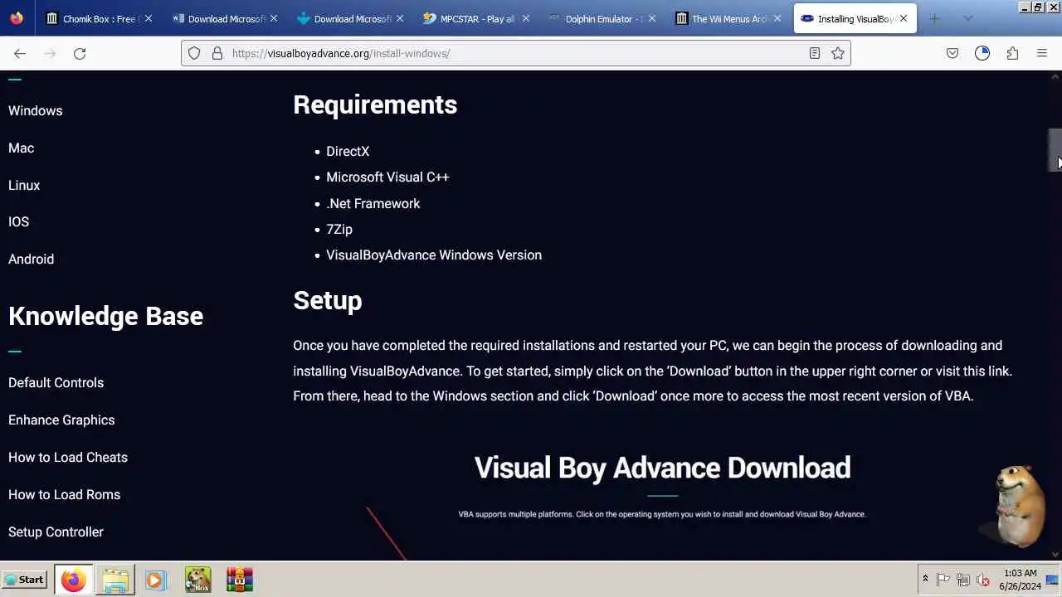Reload the current page
Viewport: 1062px width, 597px height.
coord(80,53)
